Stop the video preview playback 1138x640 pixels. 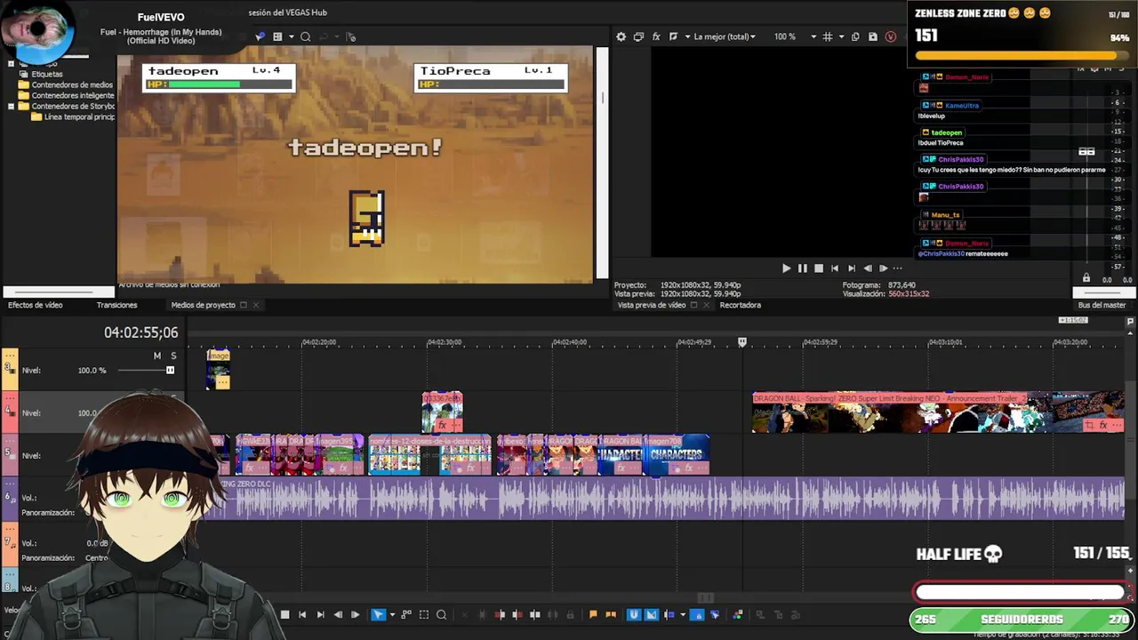(819, 268)
